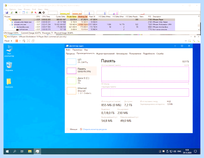The width and height of the screenshot is (204, 158).
Task: Sort by the CPU Time column header
Action: (46, 17)
